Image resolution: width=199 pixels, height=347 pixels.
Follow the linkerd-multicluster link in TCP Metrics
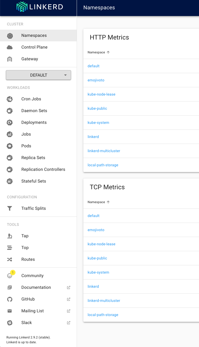104,301
